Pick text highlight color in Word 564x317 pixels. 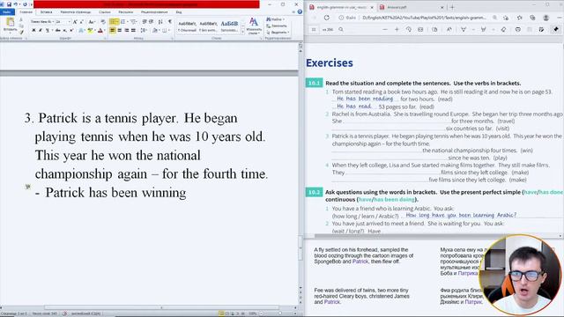pyautogui.click(x=91, y=30)
